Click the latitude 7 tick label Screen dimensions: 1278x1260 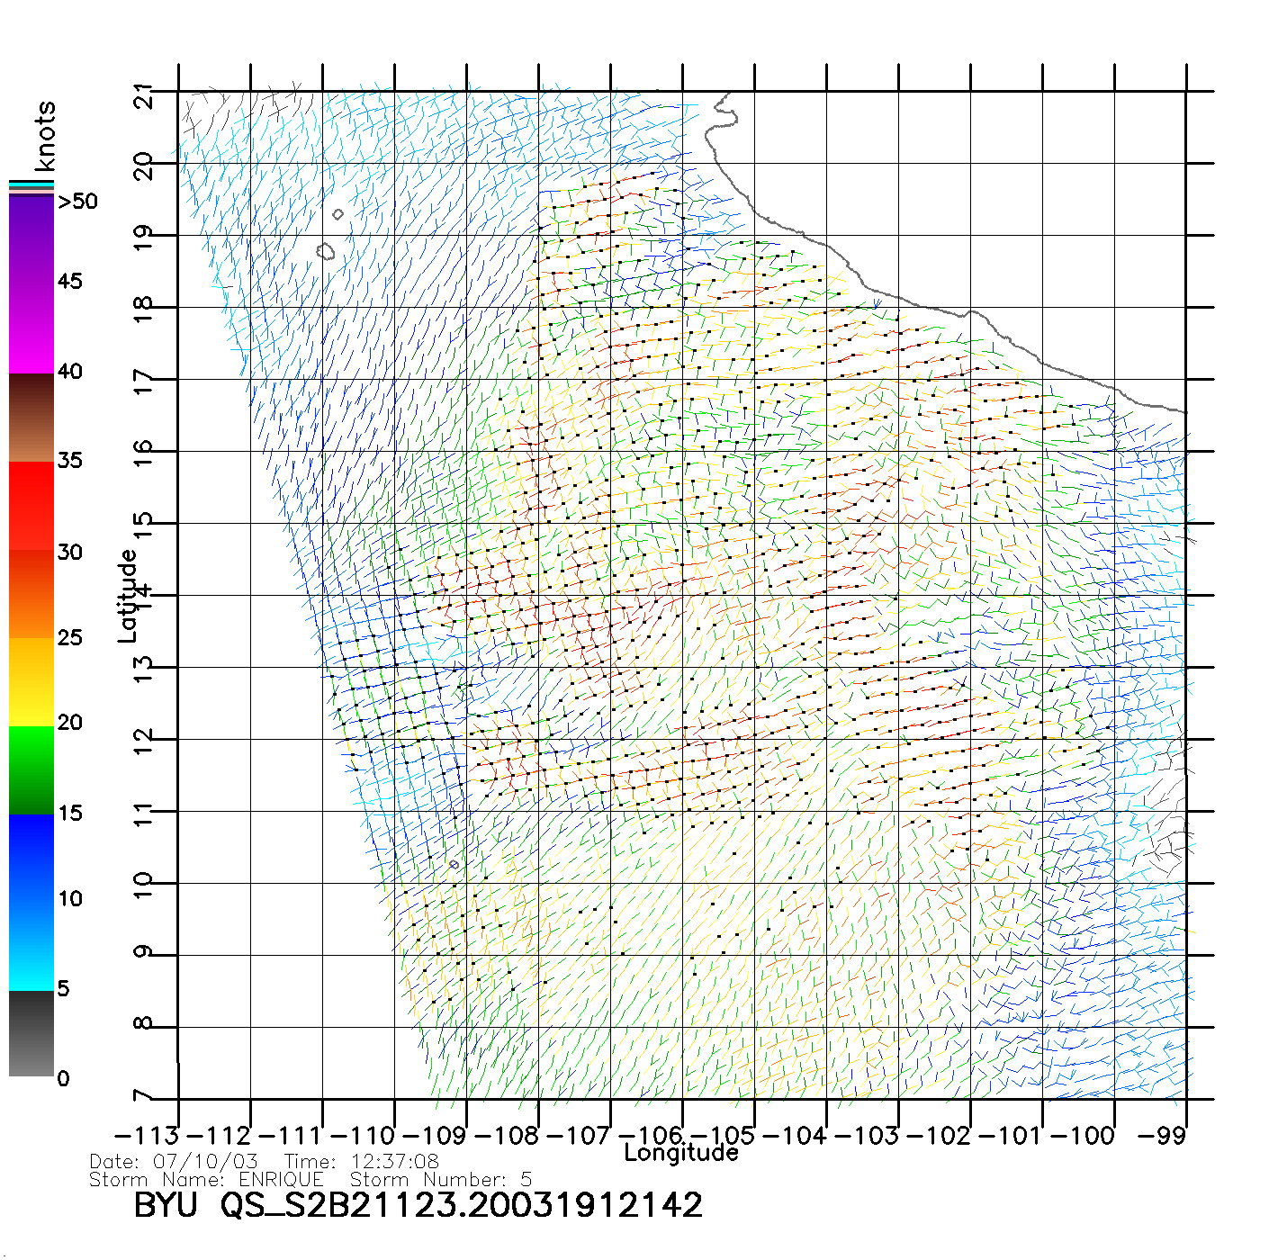[143, 1097]
